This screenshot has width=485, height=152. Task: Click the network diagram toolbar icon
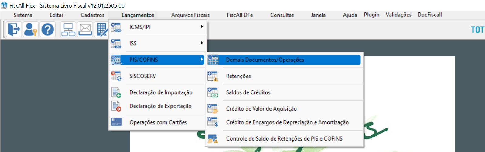68,30
